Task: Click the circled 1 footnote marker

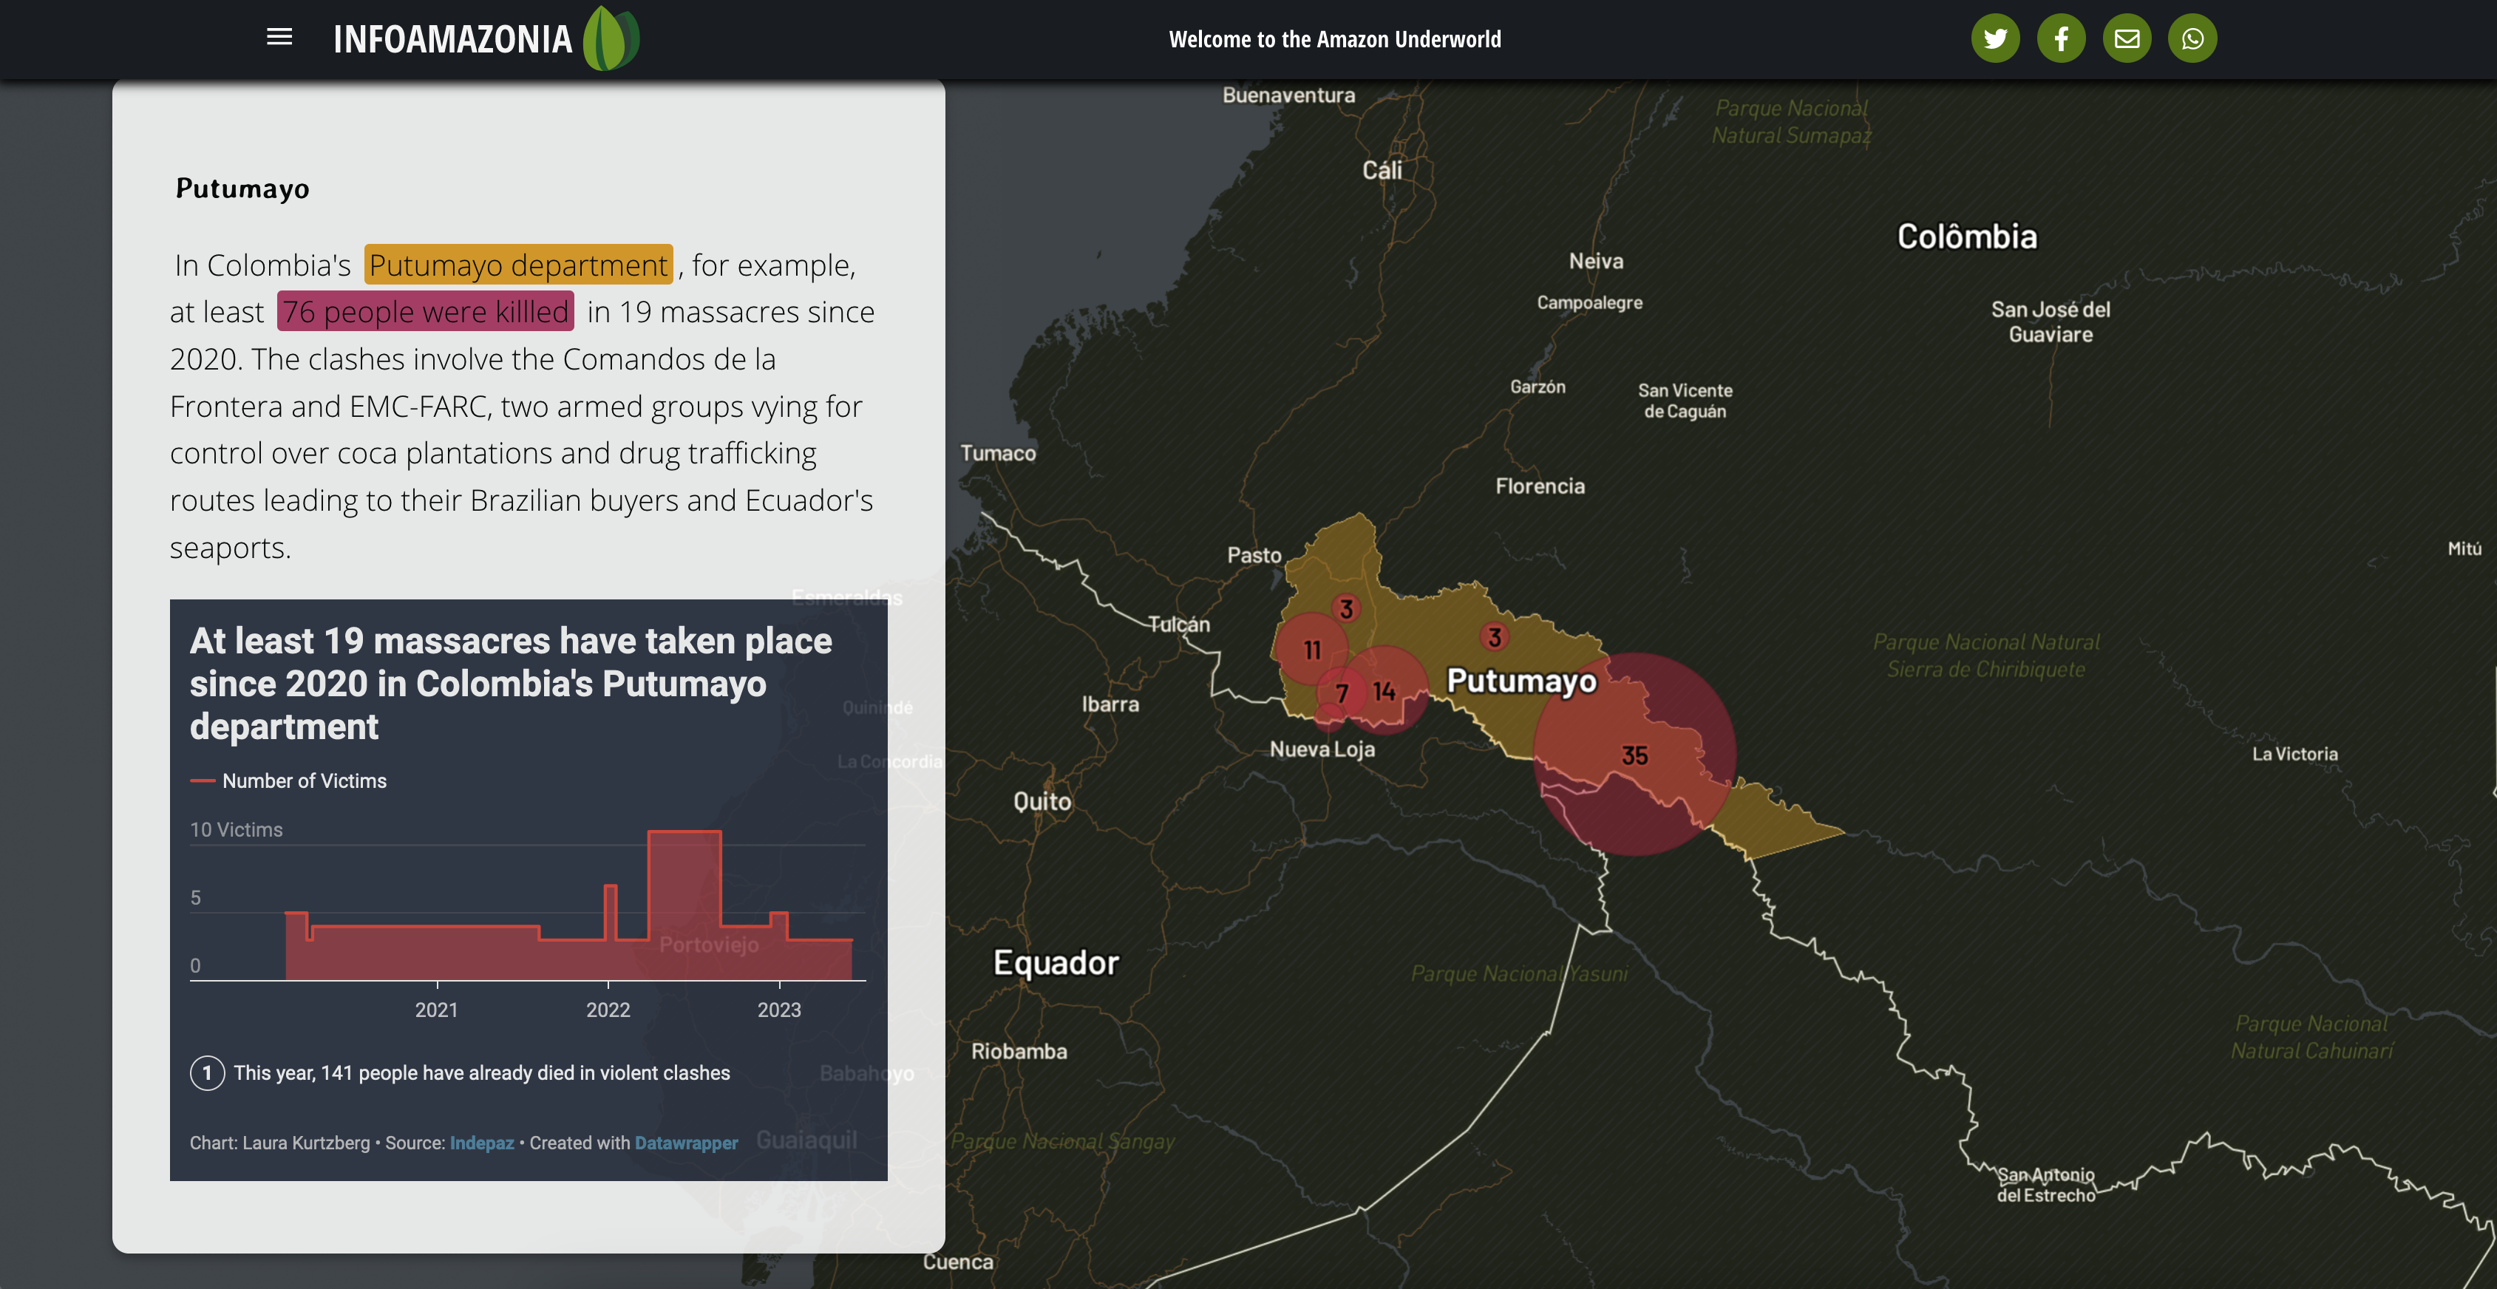Action: point(208,1073)
